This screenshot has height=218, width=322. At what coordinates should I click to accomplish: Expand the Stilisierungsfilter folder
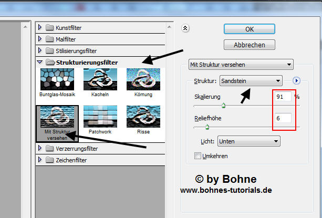point(40,51)
